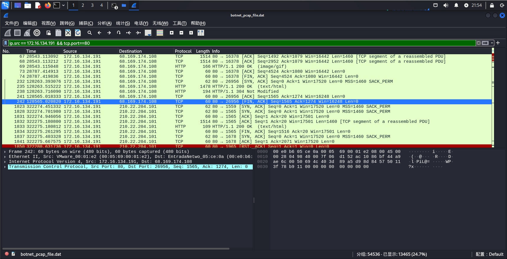Image resolution: width=507 pixels, height=259 pixels.
Task: Launch Firefox from the top panel
Action: pos(48,5)
